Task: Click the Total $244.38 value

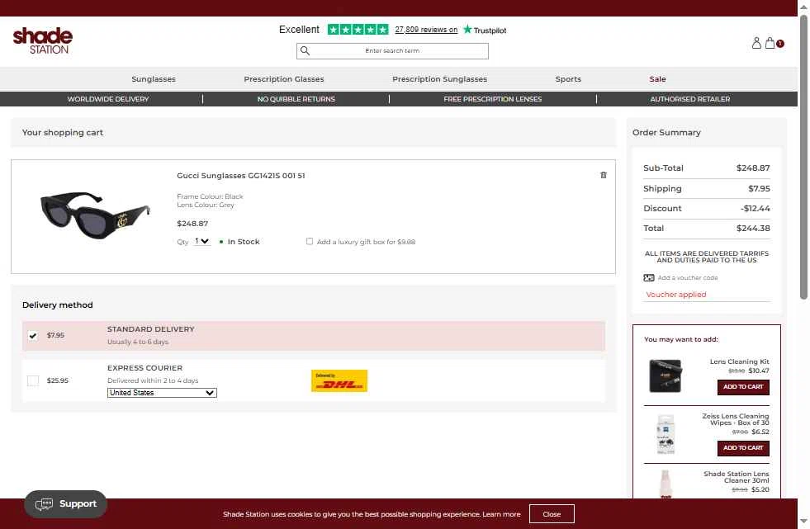Action: pos(753,228)
